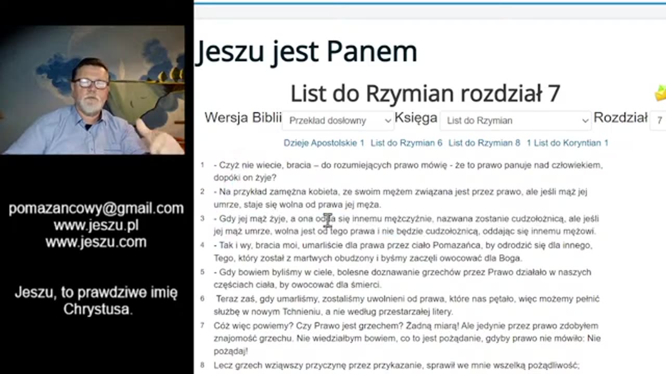Click 'Jeszu, to prawdziwe imię Chrystusa.' caption
Image resolution: width=666 pixels, height=374 pixels.
click(96, 301)
